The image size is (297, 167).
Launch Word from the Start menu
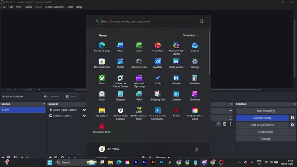pyautogui.click(x=121, y=47)
